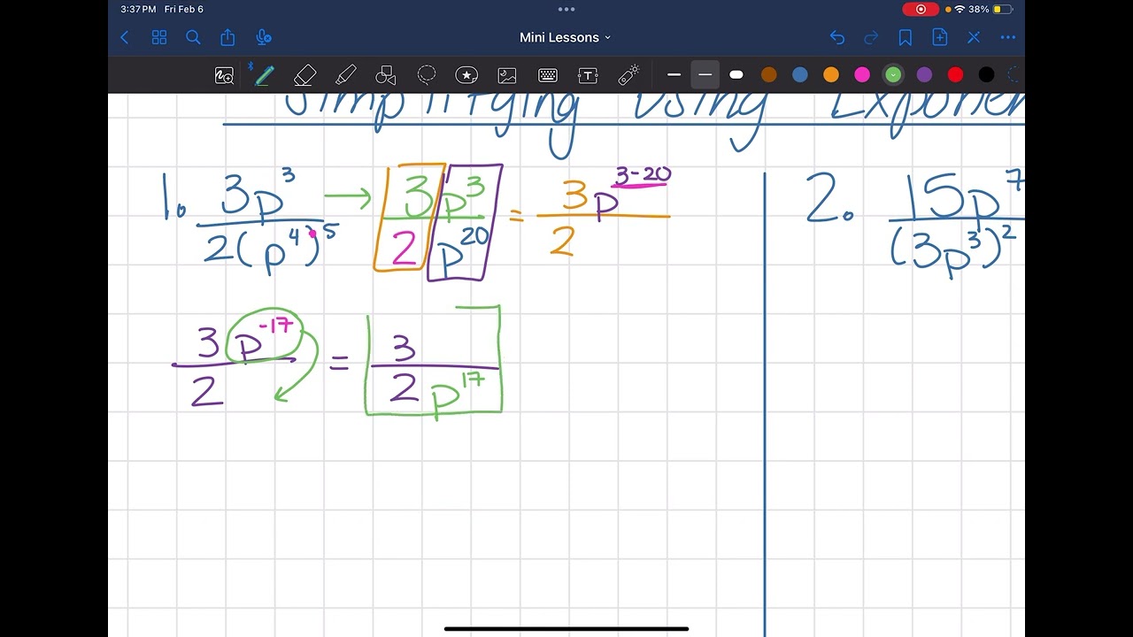The width and height of the screenshot is (1133, 637).
Task: Open the search notes magnifier
Action: [x=193, y=37]
